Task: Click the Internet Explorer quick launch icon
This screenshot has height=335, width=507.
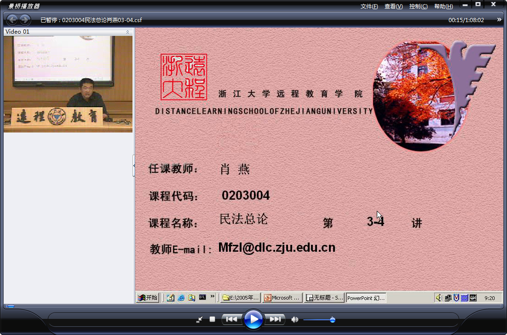Action: pyautogui.click(x=181, y=298)
